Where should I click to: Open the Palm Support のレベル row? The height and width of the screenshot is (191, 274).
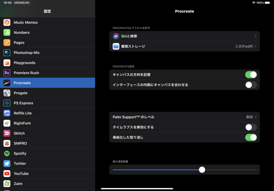[185, 117]
